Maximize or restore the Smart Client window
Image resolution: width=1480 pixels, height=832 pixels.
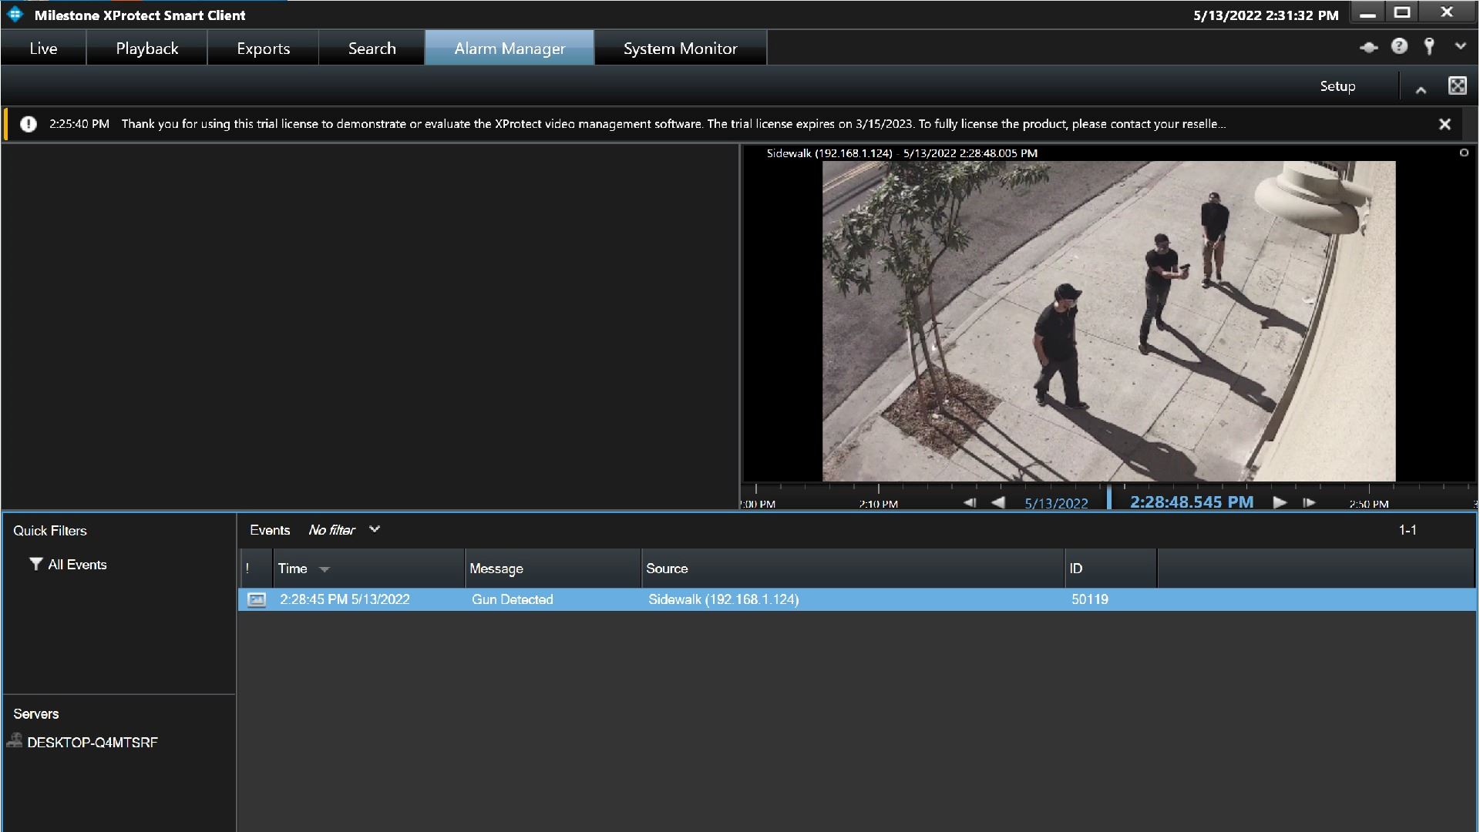pyautogui.click(x=1402, y=12)
